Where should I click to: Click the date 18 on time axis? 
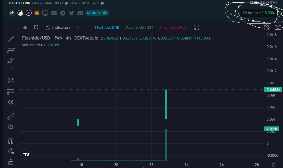pyautogui.click(x=81, y=165)
